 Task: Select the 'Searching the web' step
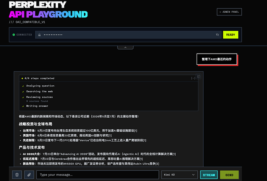point(39,91)
